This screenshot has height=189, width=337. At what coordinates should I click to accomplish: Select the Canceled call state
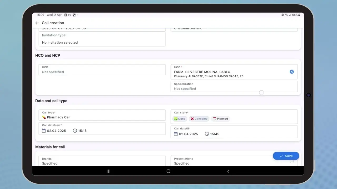click(199, 119)
